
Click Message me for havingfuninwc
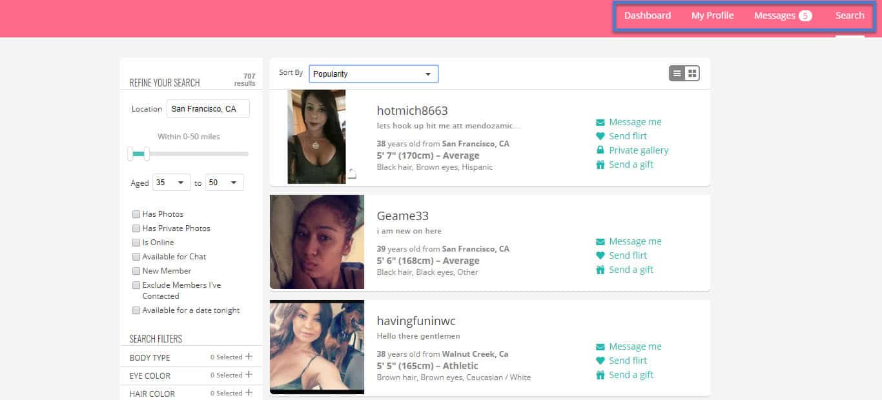[635, 346]
